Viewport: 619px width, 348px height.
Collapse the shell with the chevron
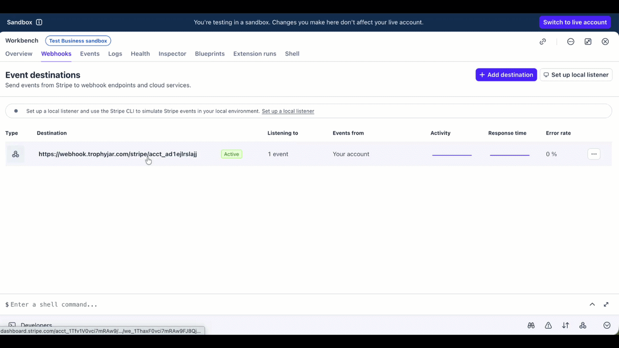[592, 304]
